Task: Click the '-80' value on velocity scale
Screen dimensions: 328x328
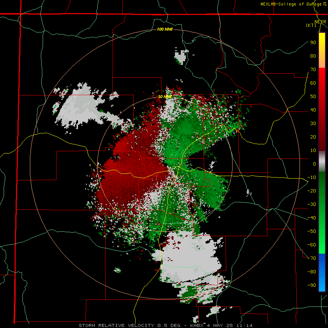Action: (x=312, y=272)
